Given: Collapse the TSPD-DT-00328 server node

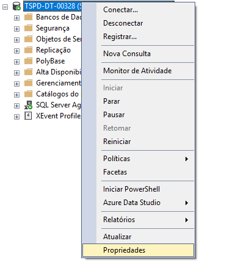Looking at the screenshot, I should click(5, 7).
